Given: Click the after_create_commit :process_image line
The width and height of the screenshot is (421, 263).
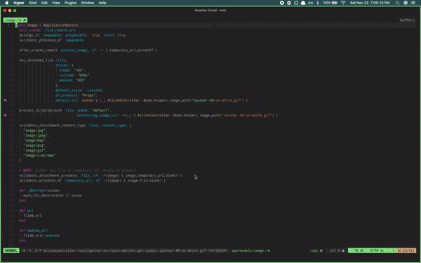Looking at the screenshot, I should pos(88,50).
